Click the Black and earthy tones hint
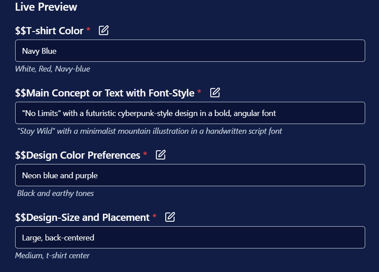379x272 pixels. 55,193
